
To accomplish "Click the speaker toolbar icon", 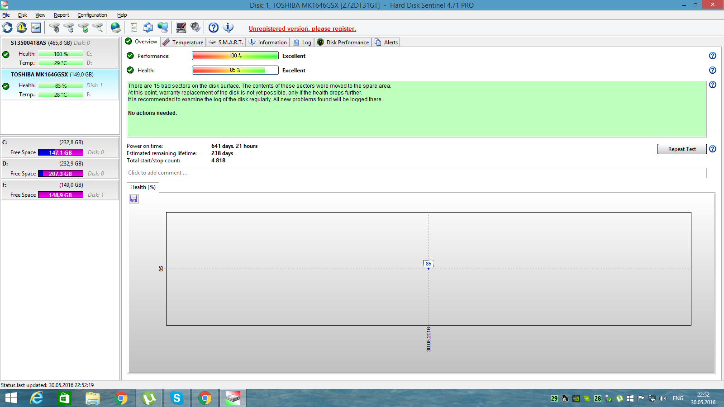I will 195,28.
